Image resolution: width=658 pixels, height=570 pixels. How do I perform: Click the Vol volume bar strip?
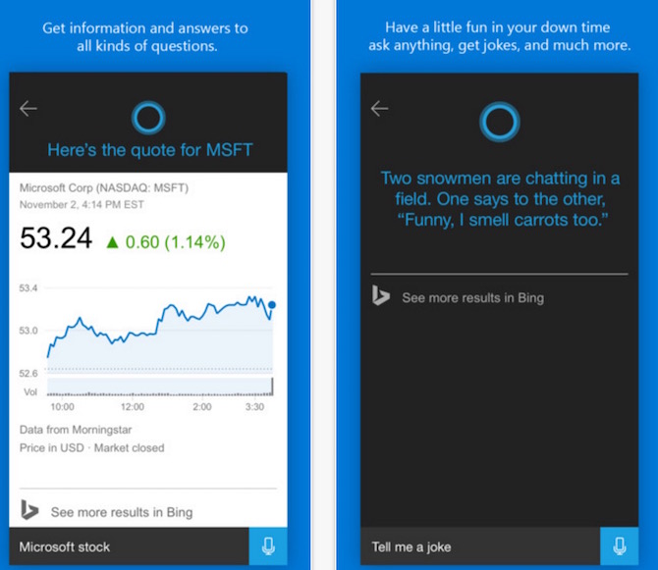pyautogui.click(x=157, y=390)
